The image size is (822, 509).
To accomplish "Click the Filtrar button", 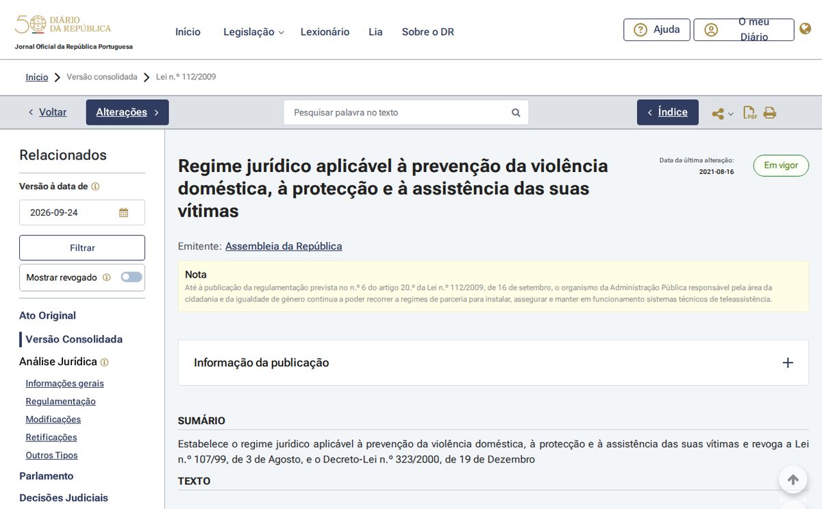I will pyautogui.click(x=82, y=248).
